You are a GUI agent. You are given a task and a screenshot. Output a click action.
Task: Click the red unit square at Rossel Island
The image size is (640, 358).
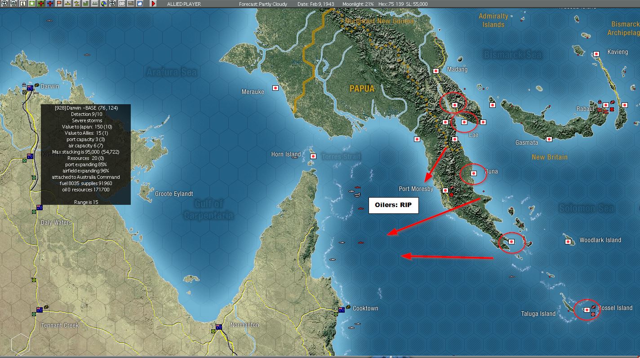click(x=593, y=314)
